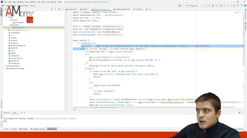Hide the Project panel with minus icon
247x138 pixels.
tap(63, 9)
